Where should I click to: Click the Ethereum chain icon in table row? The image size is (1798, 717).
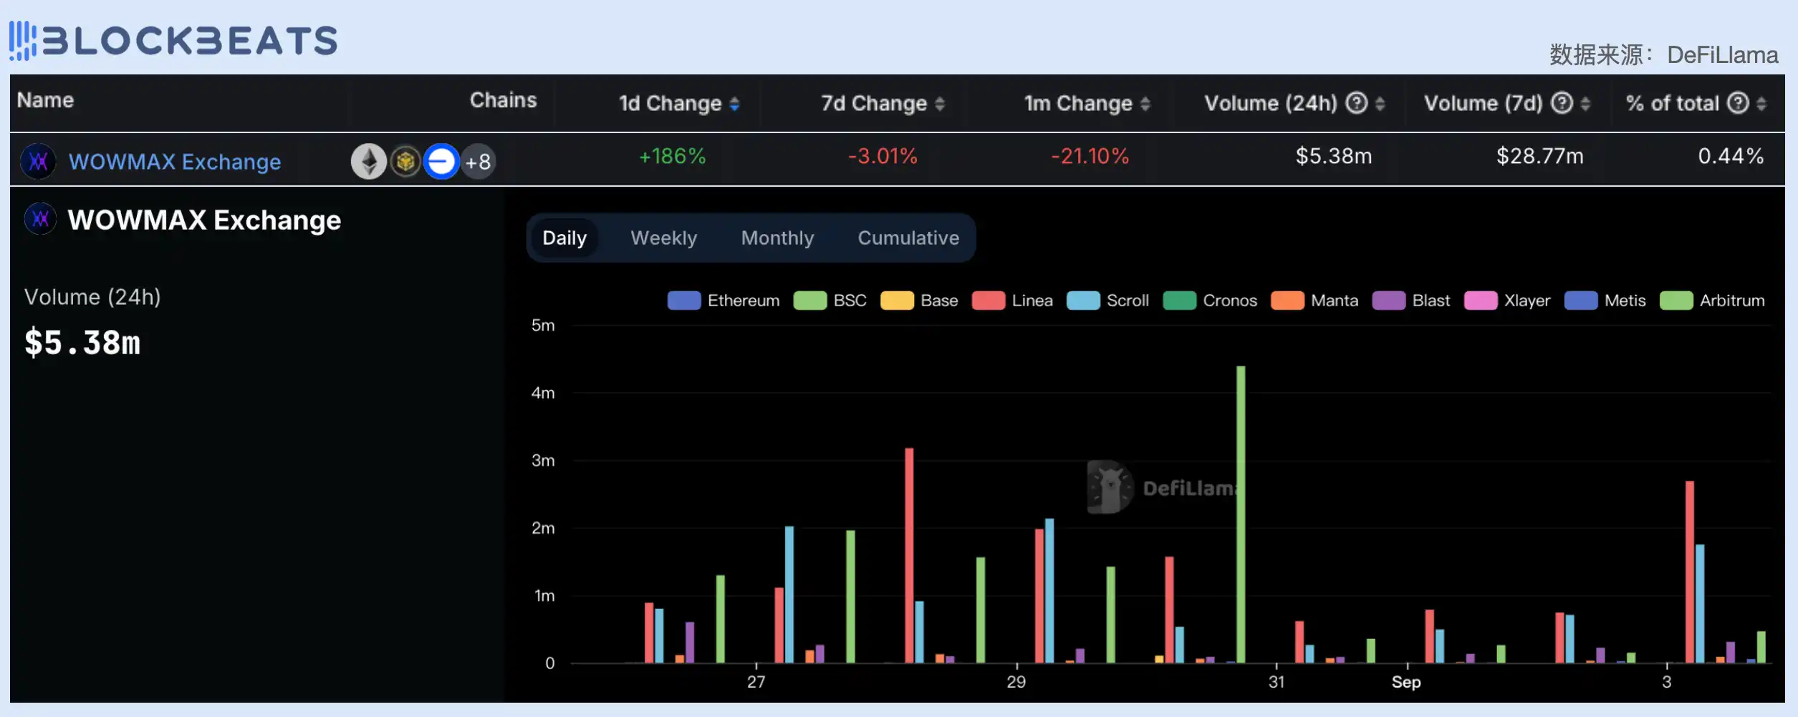click(x=368, y=162)
